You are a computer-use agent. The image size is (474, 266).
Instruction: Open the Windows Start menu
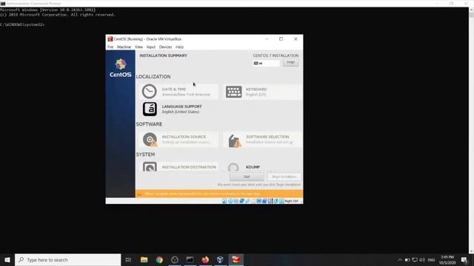tap(7, 259)
